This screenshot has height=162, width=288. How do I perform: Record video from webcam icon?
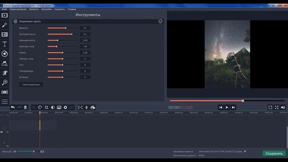93,108
